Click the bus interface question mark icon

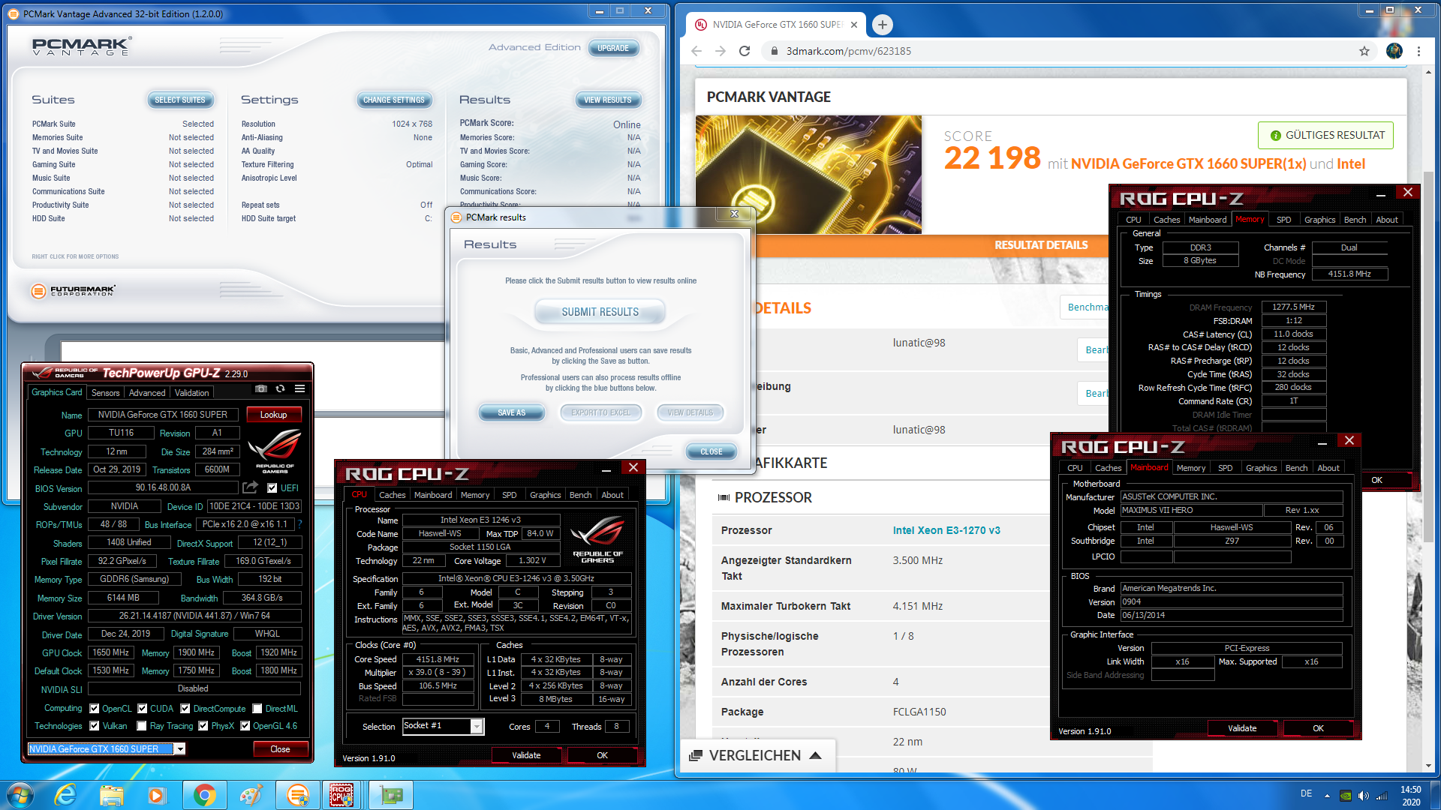click(x=299, y=524)
